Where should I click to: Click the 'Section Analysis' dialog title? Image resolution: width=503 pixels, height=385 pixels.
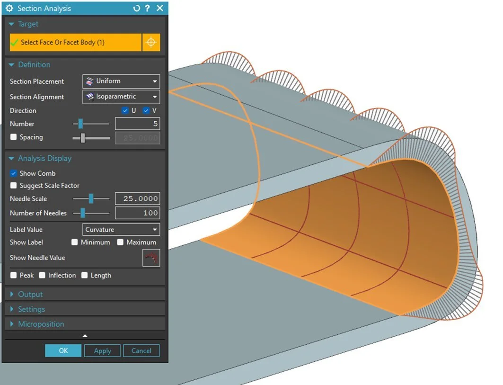coord(44,9)
